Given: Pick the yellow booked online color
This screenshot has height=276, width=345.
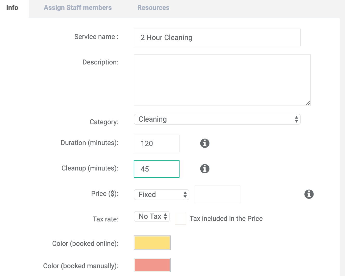Looking at the screenshot, I should pos(152,243).
